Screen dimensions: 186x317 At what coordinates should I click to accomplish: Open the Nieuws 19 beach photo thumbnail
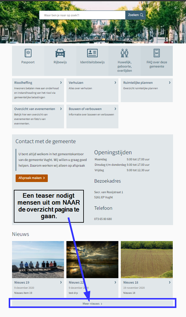coord(38,259)
